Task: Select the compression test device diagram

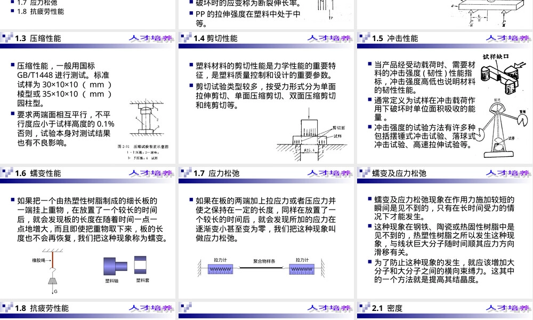Action: tap(146, 119)
